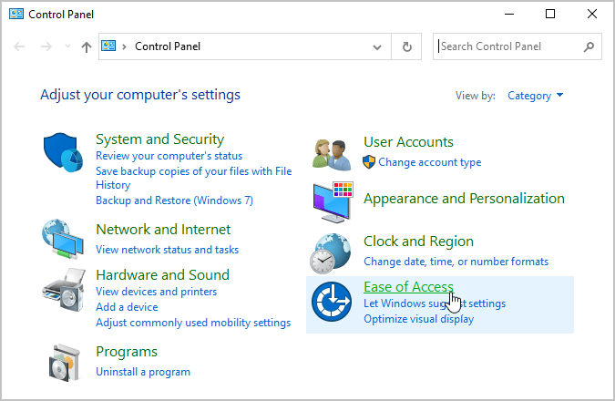Open the Ease of Access circular icon
This screenshot has width=615, height=401.
(332, 302)
